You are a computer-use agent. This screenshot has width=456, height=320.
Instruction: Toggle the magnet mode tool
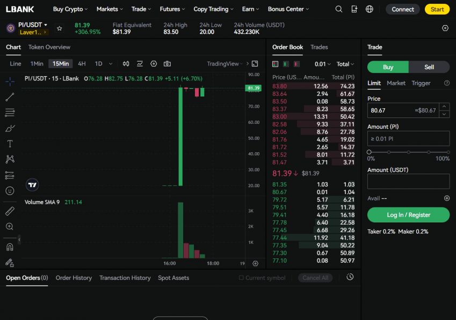coord(10,247)
